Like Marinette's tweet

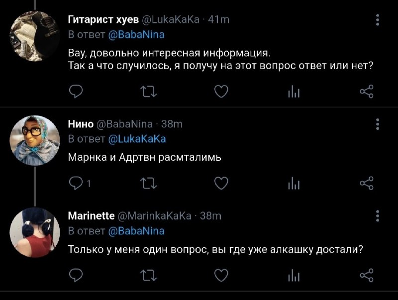pos(221,275)
